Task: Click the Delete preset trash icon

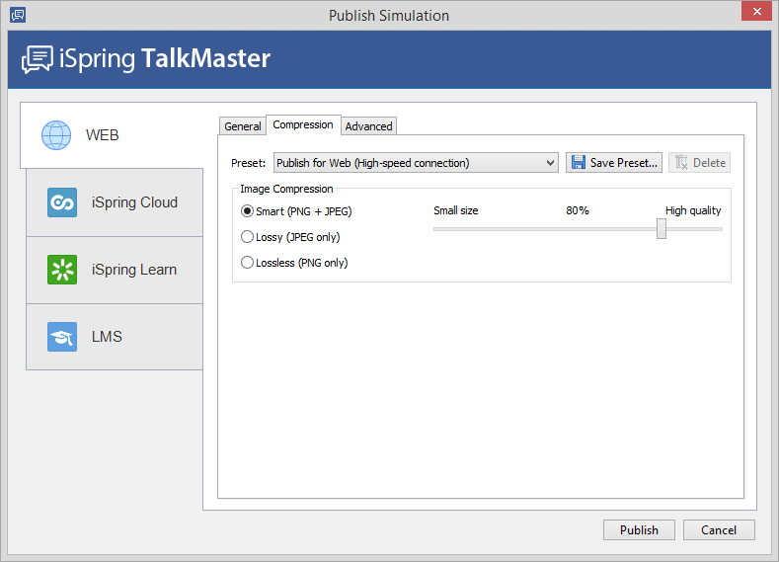Action: click(x=681, y=163)
